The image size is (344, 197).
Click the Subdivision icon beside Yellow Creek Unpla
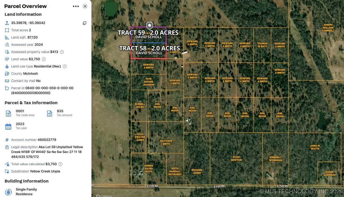pyautogui.click(x=7, y=171)
